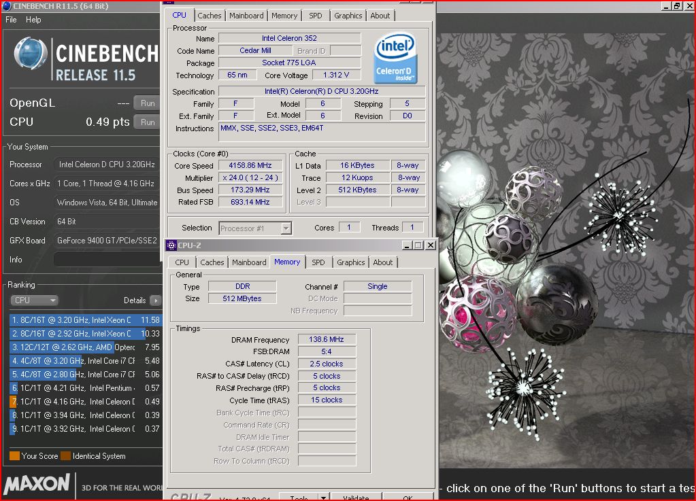Screen dimensions: 696x501
Task: Click the Validate button in CPU-Z
Action: click(356, 496)
